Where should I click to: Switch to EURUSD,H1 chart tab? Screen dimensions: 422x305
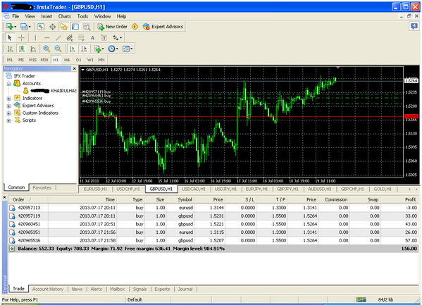[95, 189]
